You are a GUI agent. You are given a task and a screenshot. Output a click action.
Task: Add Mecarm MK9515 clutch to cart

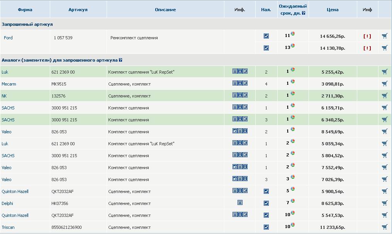(x=384, y=84)
